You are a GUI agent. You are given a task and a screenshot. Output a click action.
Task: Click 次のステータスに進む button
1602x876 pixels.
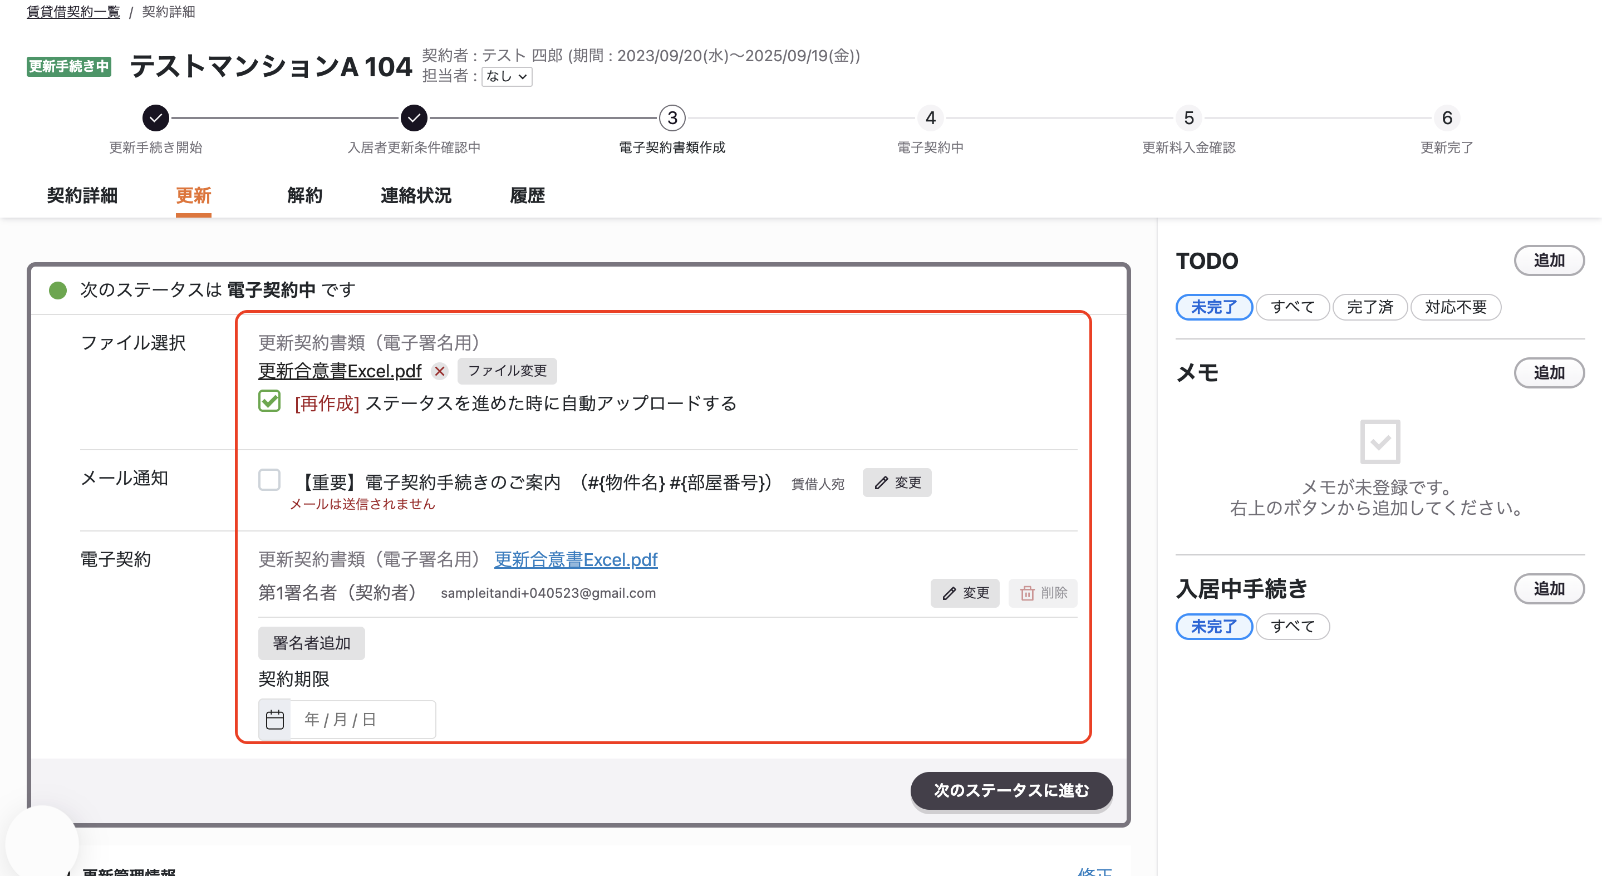click(x=1011, y=790)
